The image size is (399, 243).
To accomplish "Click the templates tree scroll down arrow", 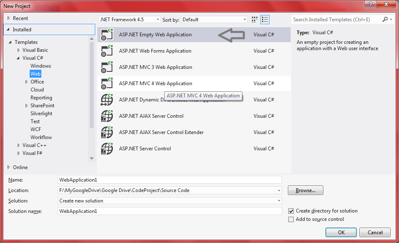I will [x=91, y=158].
